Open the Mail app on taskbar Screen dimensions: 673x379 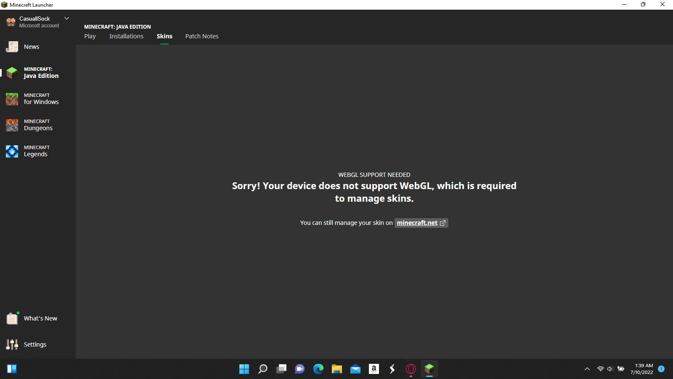355,369
